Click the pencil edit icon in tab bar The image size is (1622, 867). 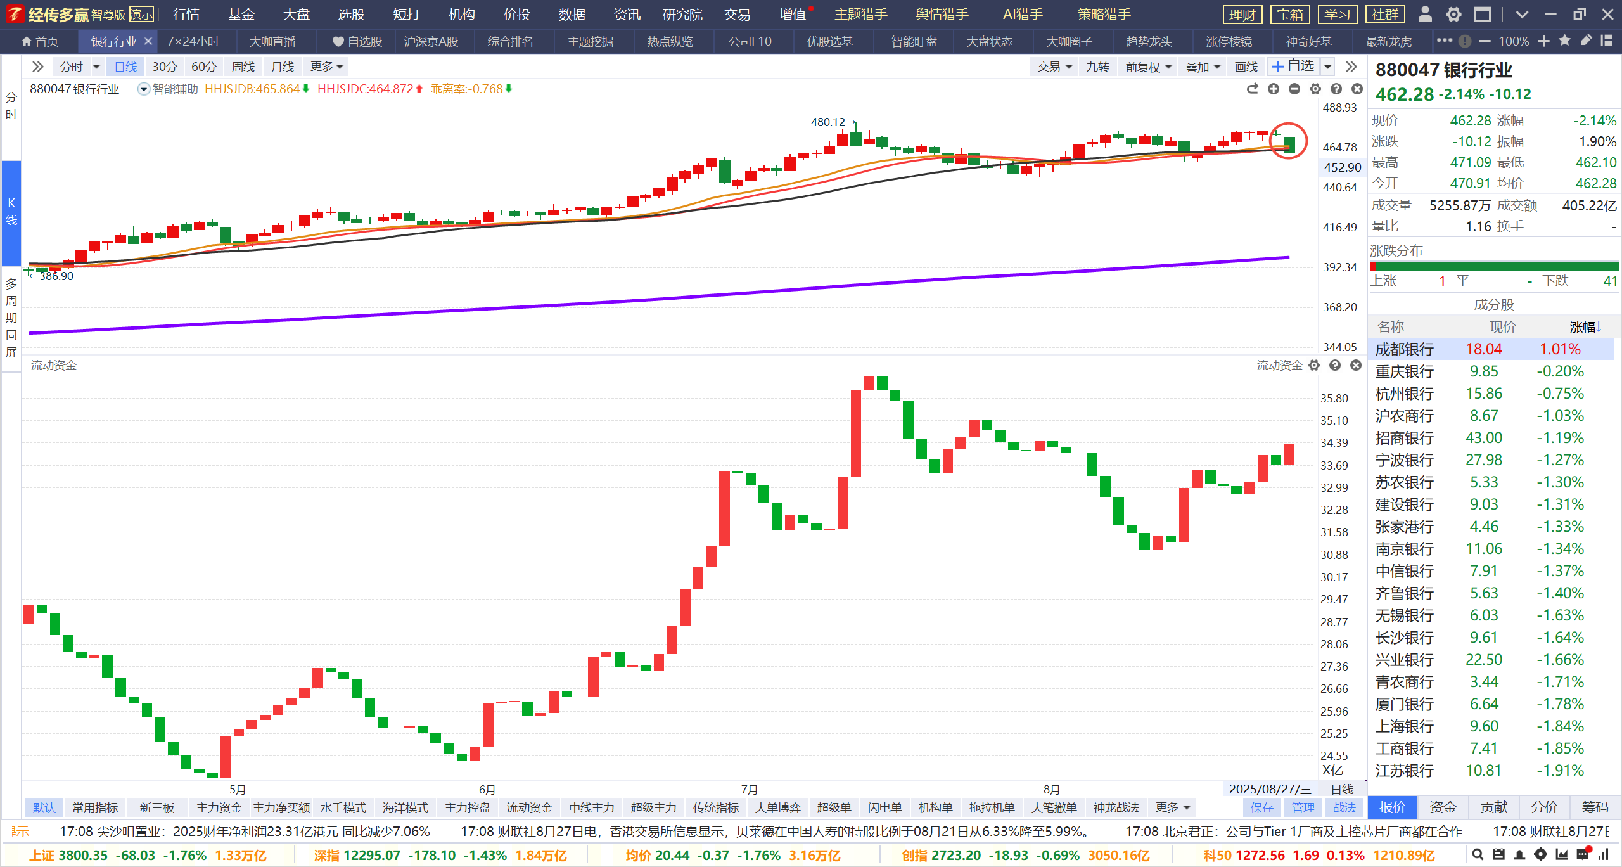[1586, 41]
